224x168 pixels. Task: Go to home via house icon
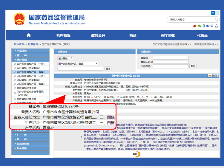pyautogui.click(x=29, y=35)
